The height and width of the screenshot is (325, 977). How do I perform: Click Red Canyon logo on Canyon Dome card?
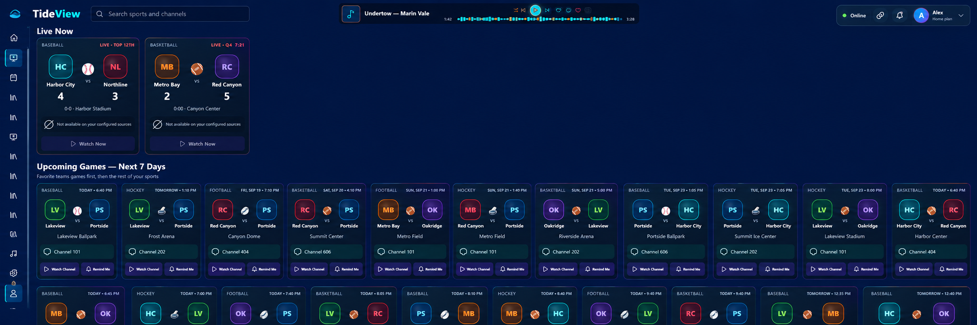[223, 210]
